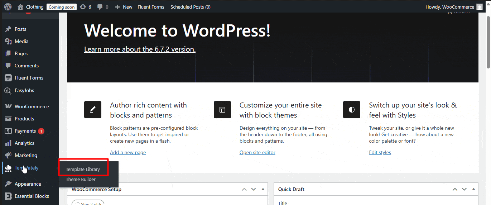
Task: Open the comments bubble icon in admin bar
Action: tap(100, 7)
